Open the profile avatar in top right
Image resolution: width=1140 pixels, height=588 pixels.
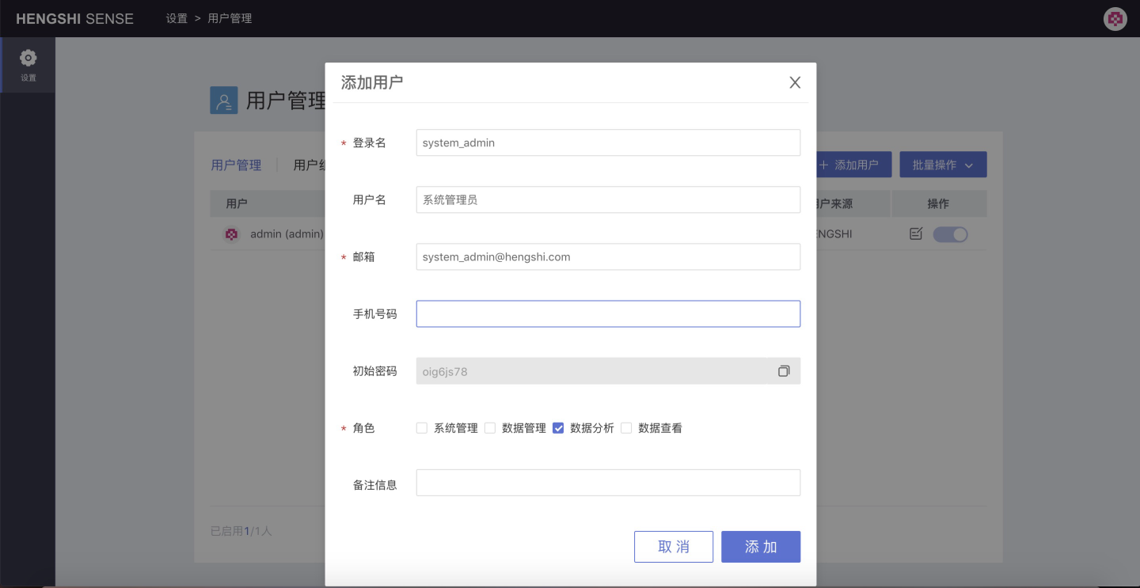[1115, 19]
